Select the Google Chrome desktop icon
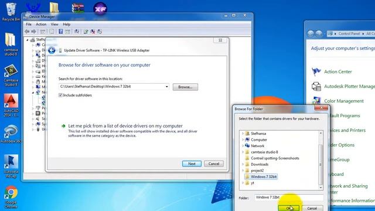The image size is (375, 211). click(x=11, y=197)
